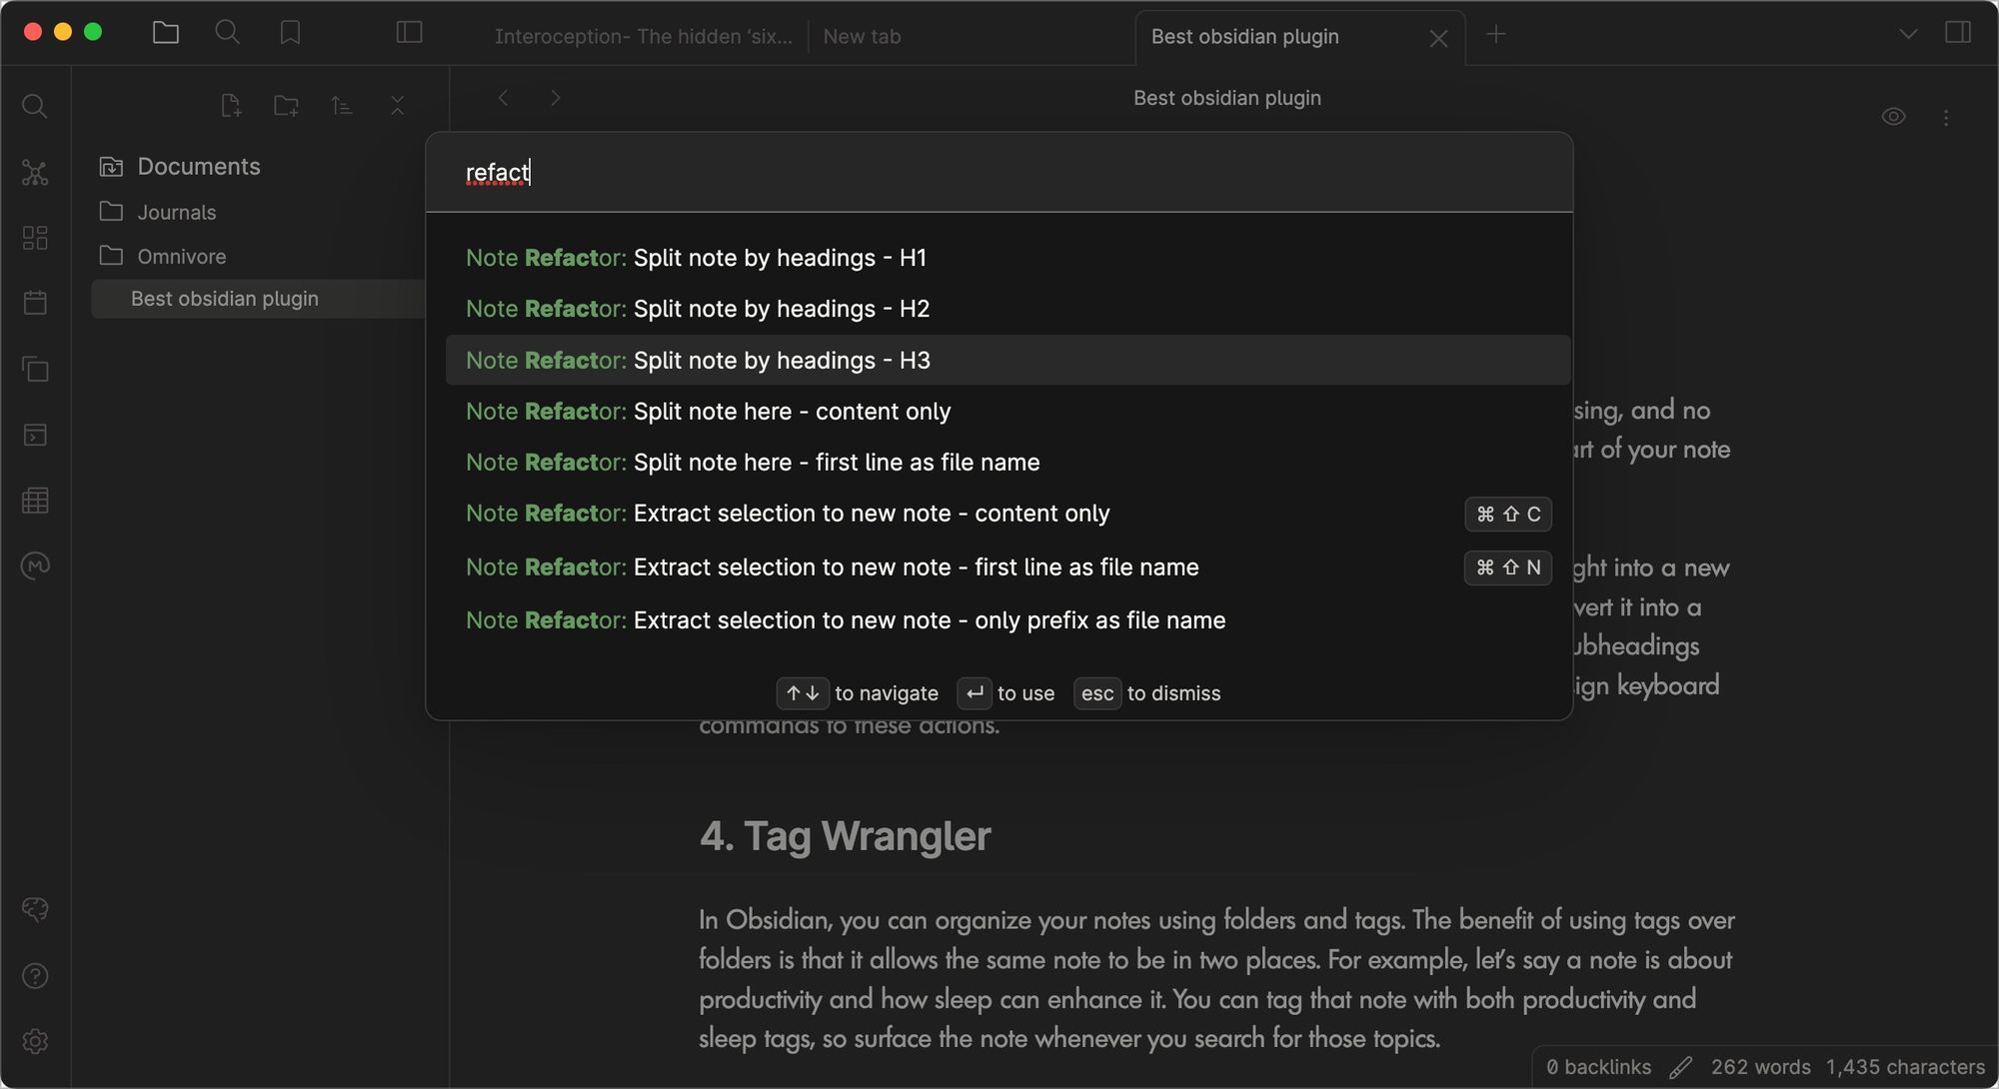Screen dimensions: 1999x1089
Task: Select Split note by headings - H1 command
Action: [x=780, y=257]
